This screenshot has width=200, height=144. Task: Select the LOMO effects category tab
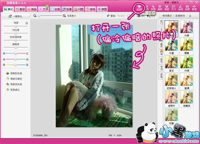[x=161, y=30]
